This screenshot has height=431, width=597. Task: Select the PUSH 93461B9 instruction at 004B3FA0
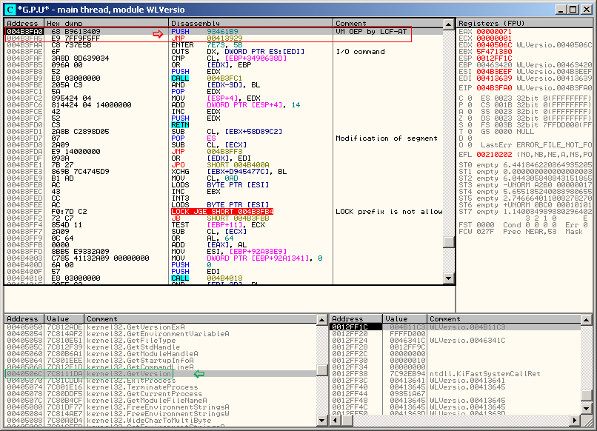click(x=224, y=32)
